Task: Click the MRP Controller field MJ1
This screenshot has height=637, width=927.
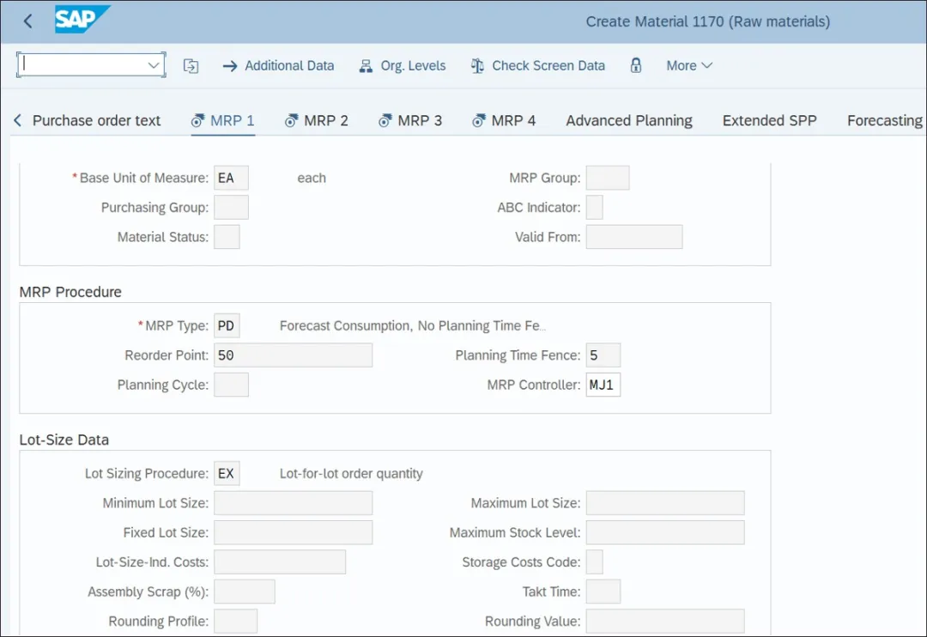Action: tap(603, 385)
